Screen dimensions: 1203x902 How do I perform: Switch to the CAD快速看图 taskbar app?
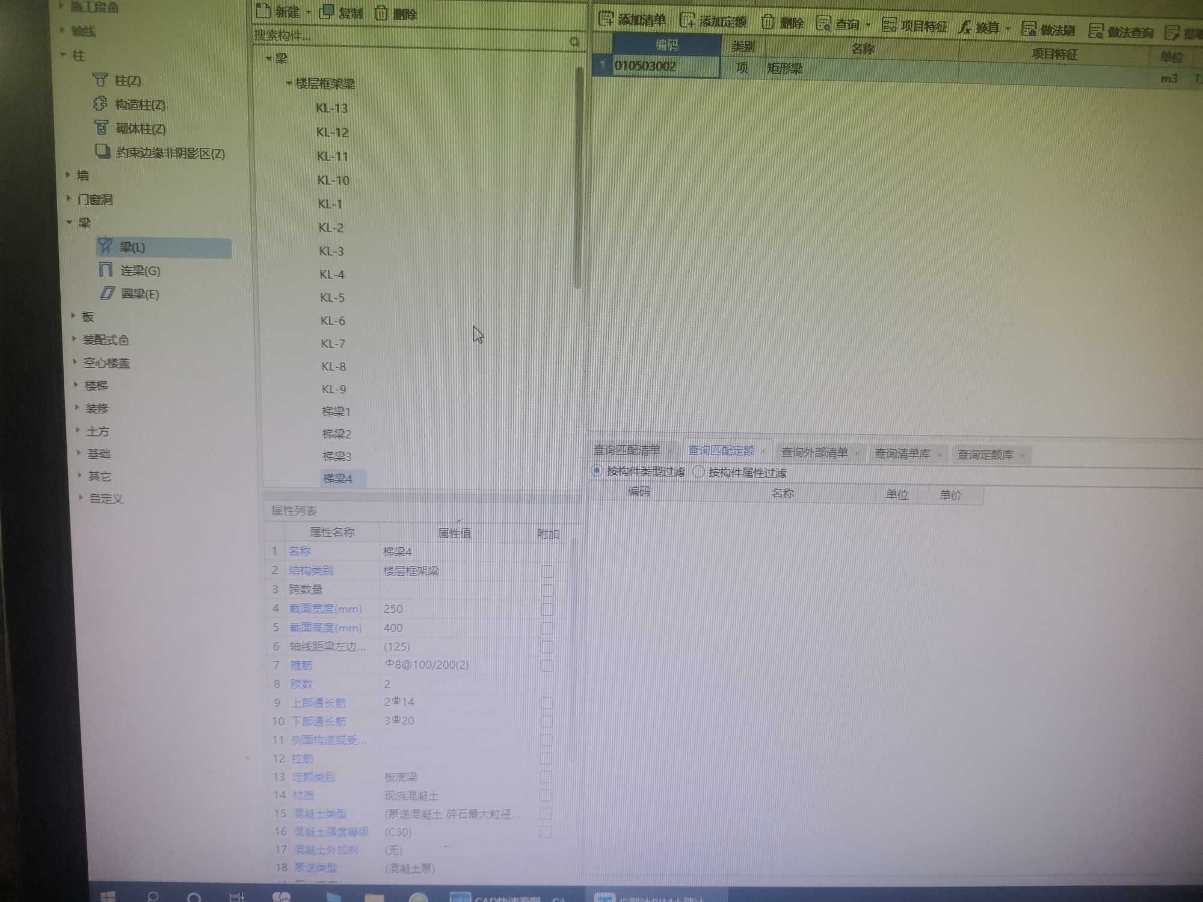507,897
